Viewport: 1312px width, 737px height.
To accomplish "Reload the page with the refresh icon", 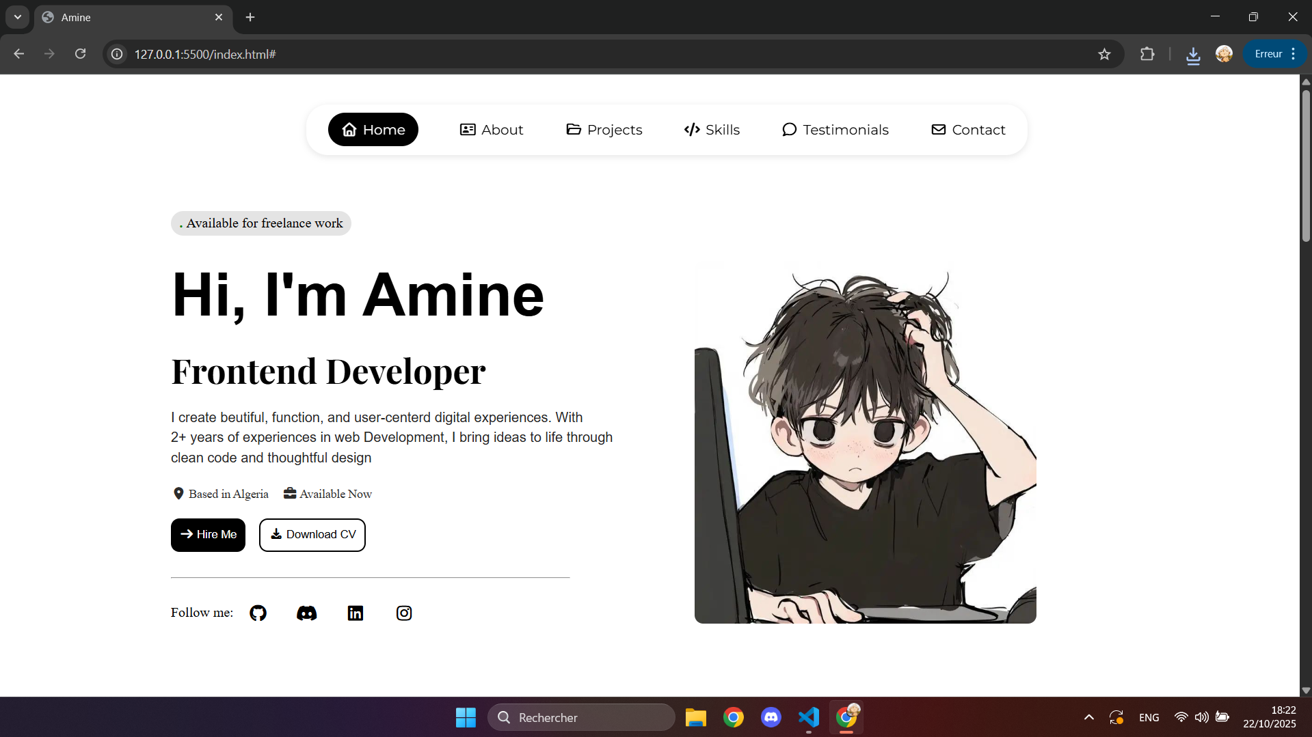I will [80, 53].
